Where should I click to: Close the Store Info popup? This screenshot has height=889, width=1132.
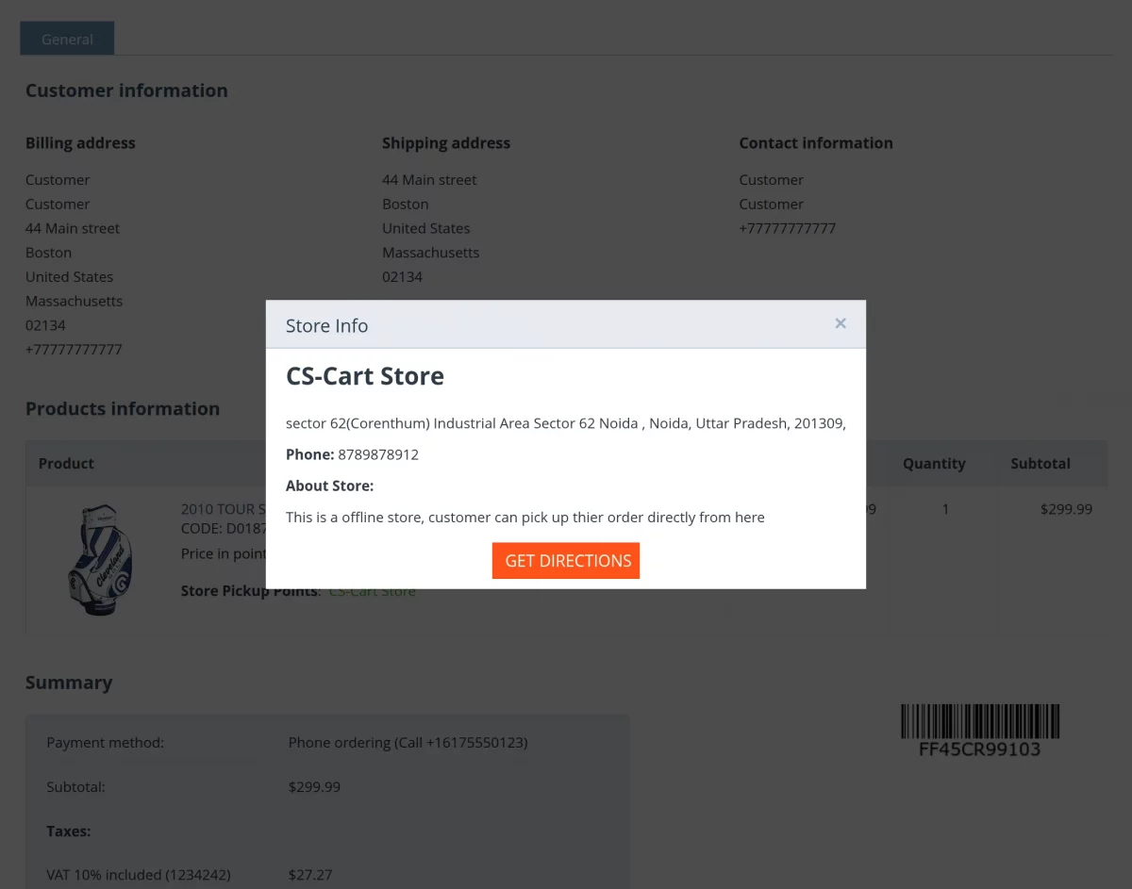841,323
